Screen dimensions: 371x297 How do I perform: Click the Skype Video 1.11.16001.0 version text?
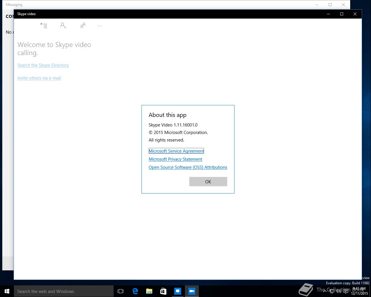(x=173, y=125)
